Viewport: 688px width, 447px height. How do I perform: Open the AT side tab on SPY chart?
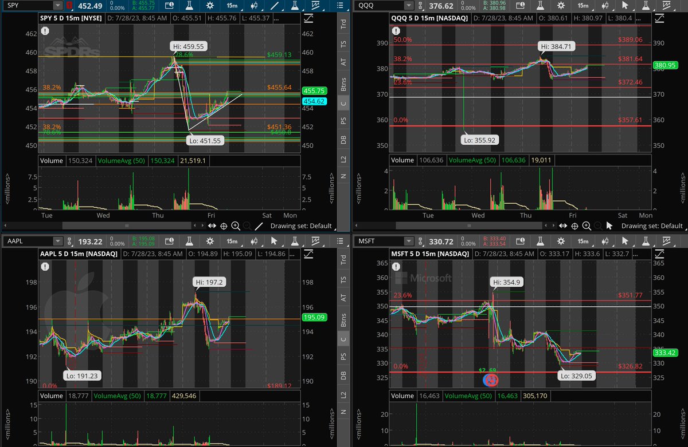click(x=343, y=62)
